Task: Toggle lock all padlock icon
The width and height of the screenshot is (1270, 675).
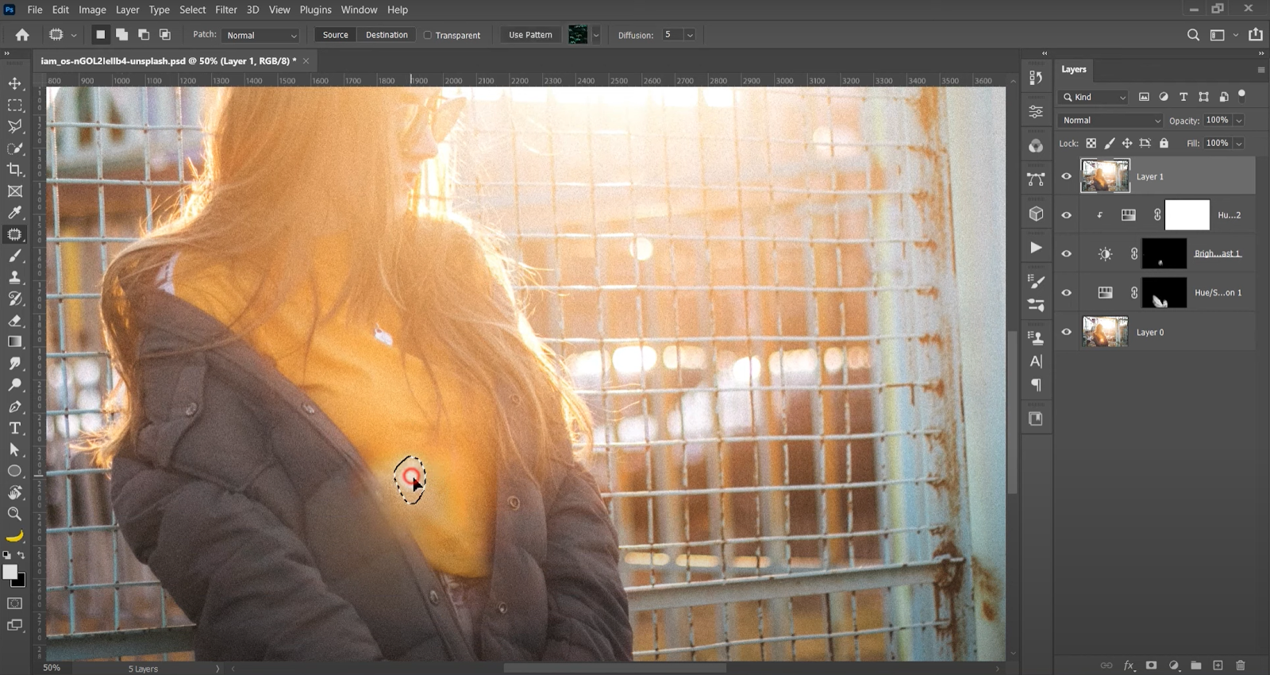Action: tap(1164, 144)
